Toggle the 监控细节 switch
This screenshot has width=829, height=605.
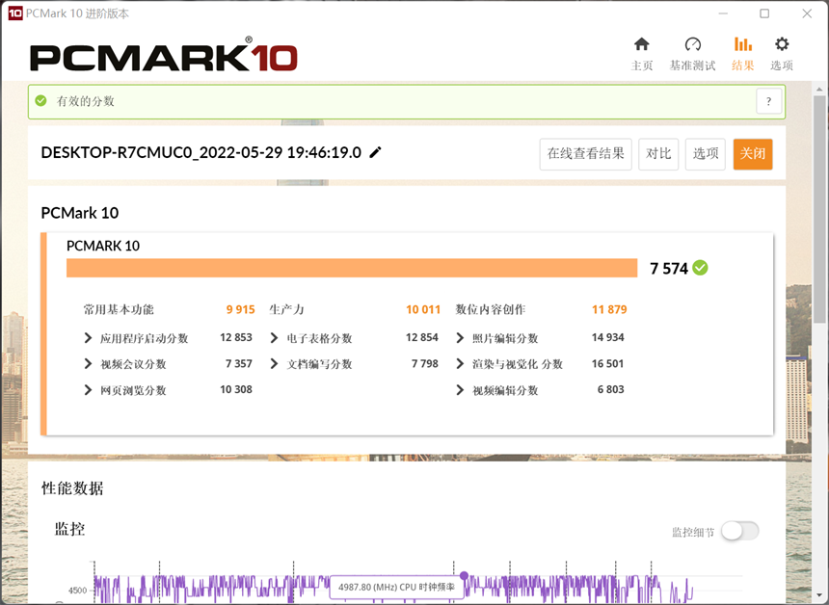(739, 531)
